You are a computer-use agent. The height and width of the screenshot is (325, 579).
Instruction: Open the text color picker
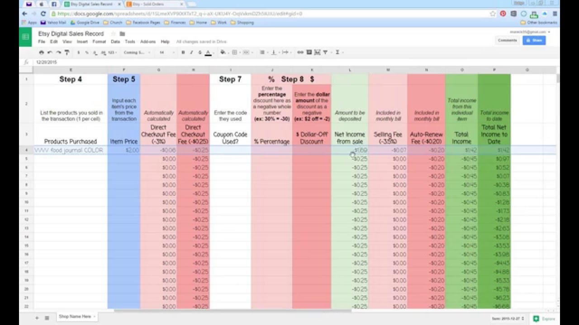[208, 52]
